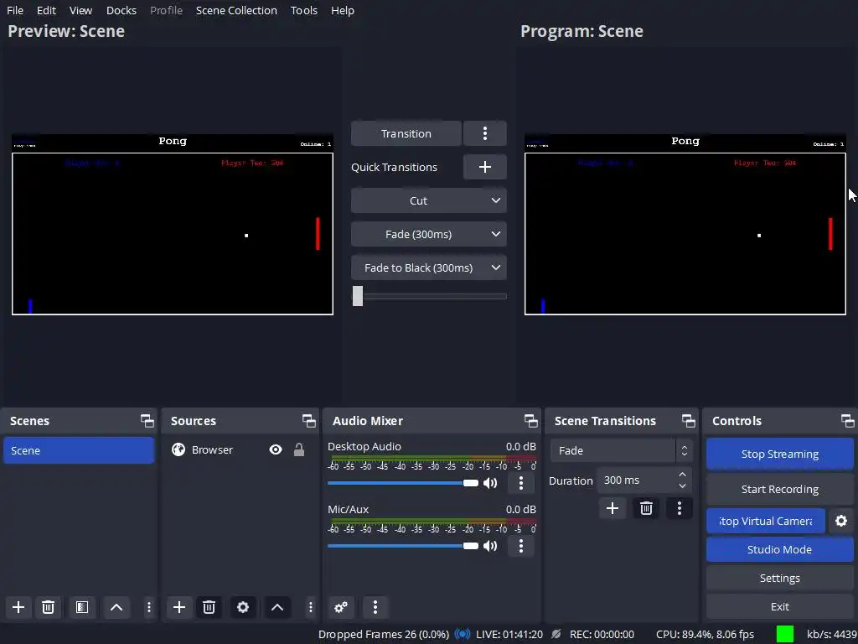Mute Desktop Audio speaker icon

click(x=490, y=483)
